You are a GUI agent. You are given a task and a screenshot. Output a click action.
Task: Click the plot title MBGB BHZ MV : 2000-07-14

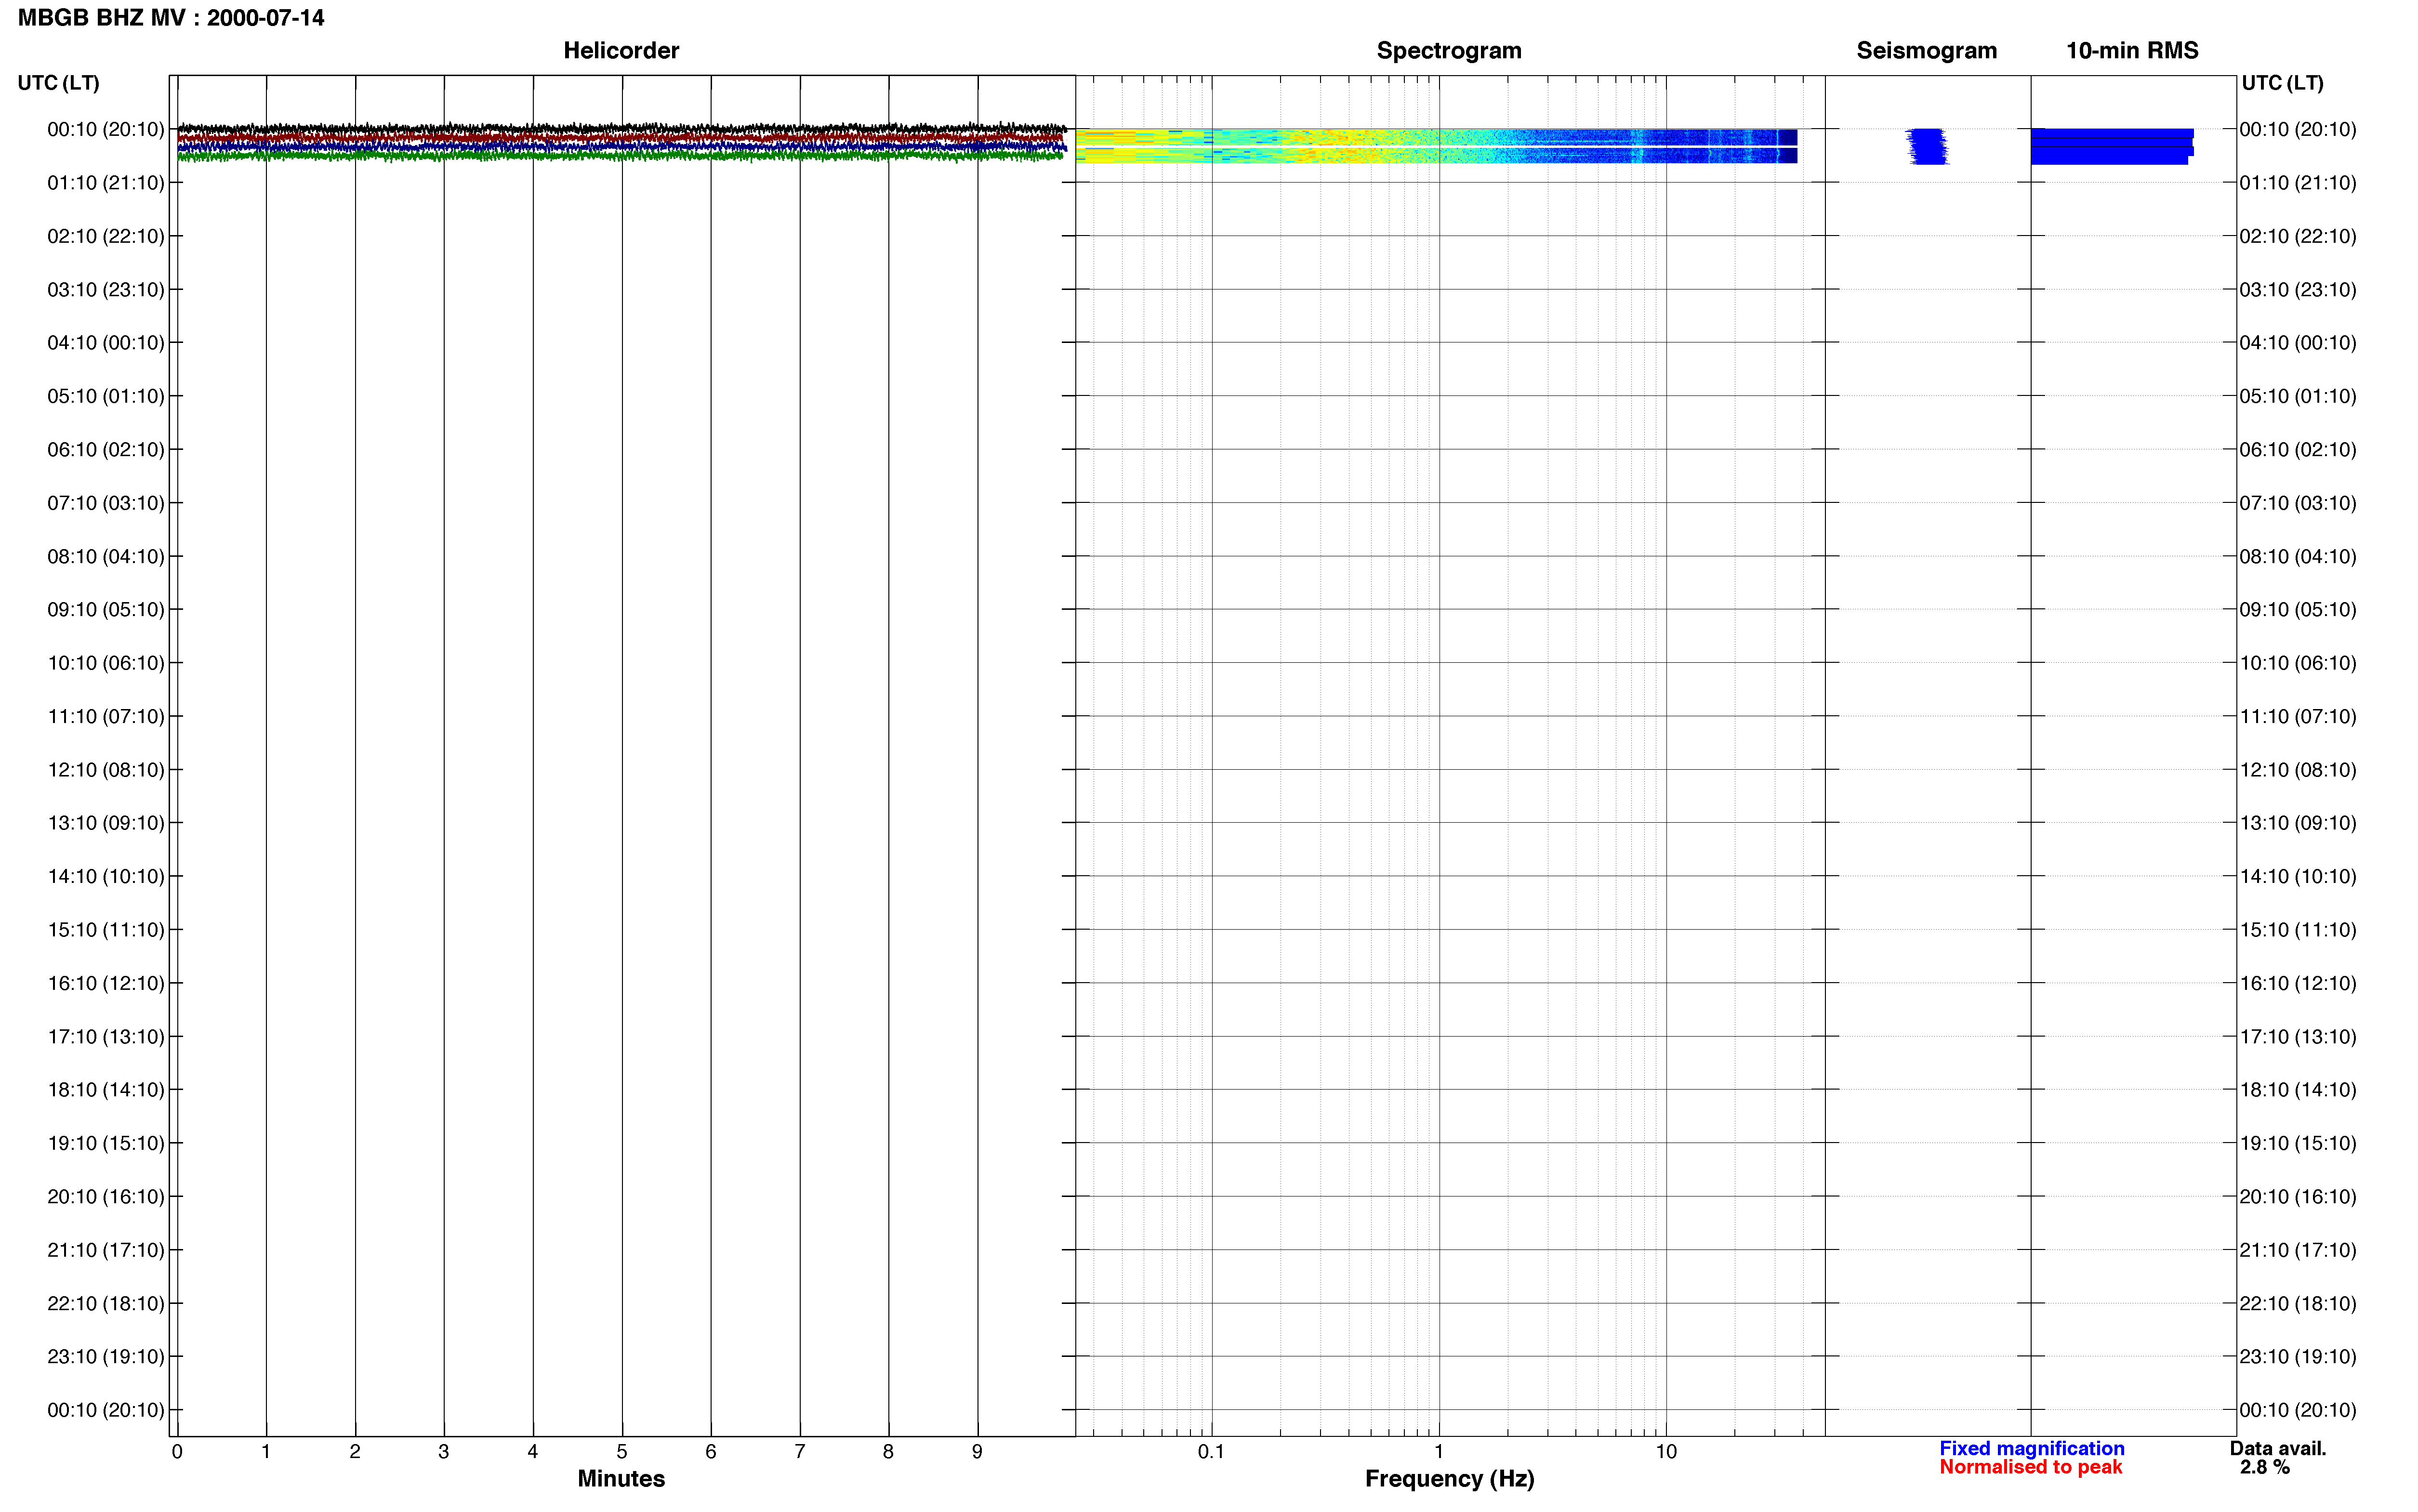click(171, 18)
